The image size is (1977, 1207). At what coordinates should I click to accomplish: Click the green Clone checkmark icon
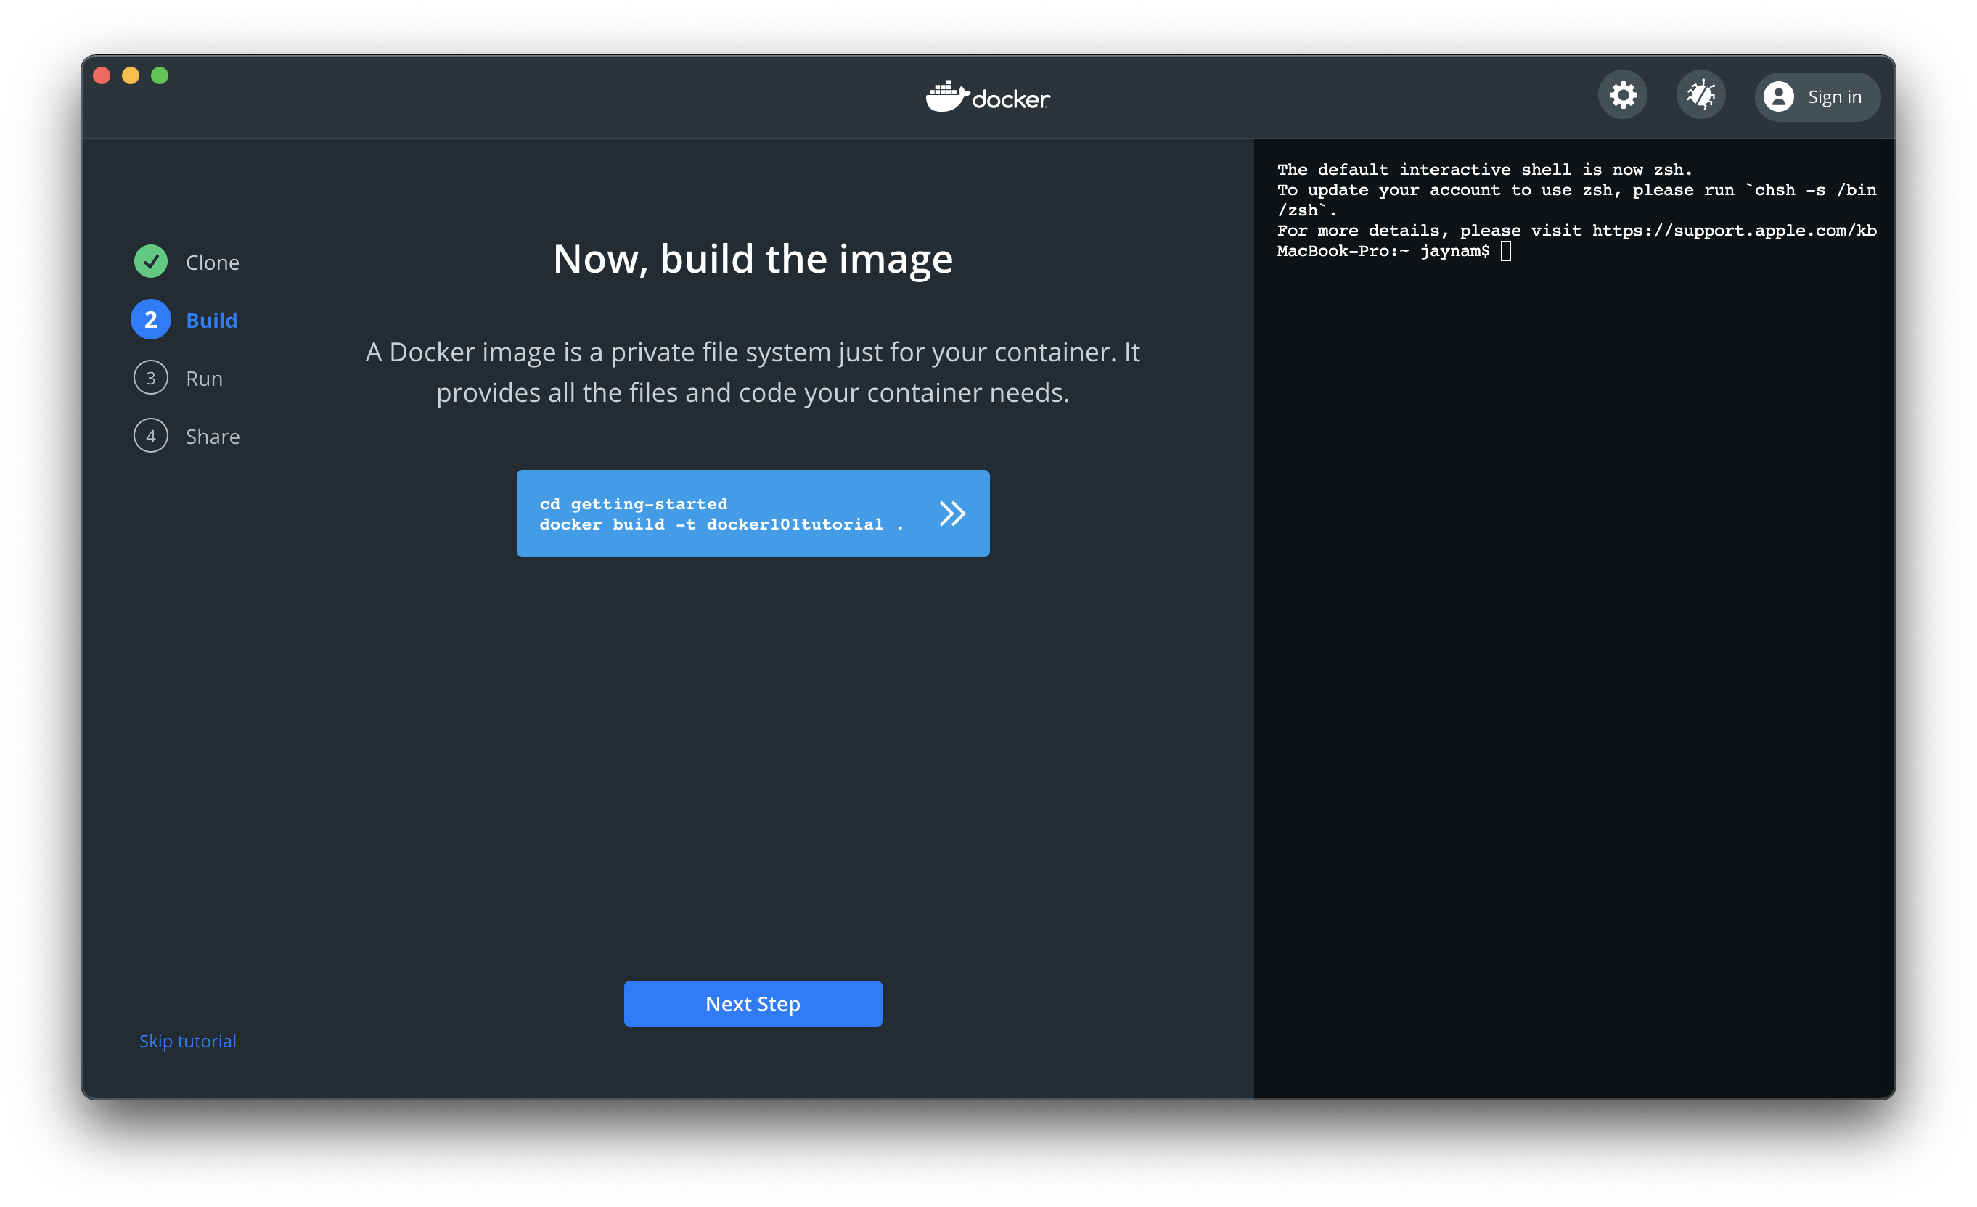151,261
